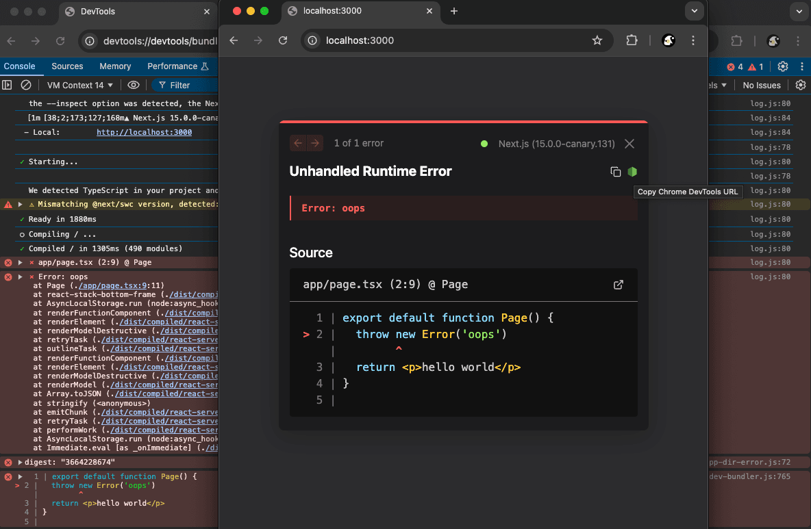
Task: Open dev-bundler.js:765 source link
Action: tap(750, 476)
